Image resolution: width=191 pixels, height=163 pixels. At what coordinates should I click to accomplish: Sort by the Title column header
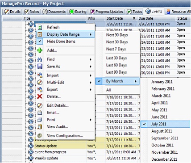point(54,18)
